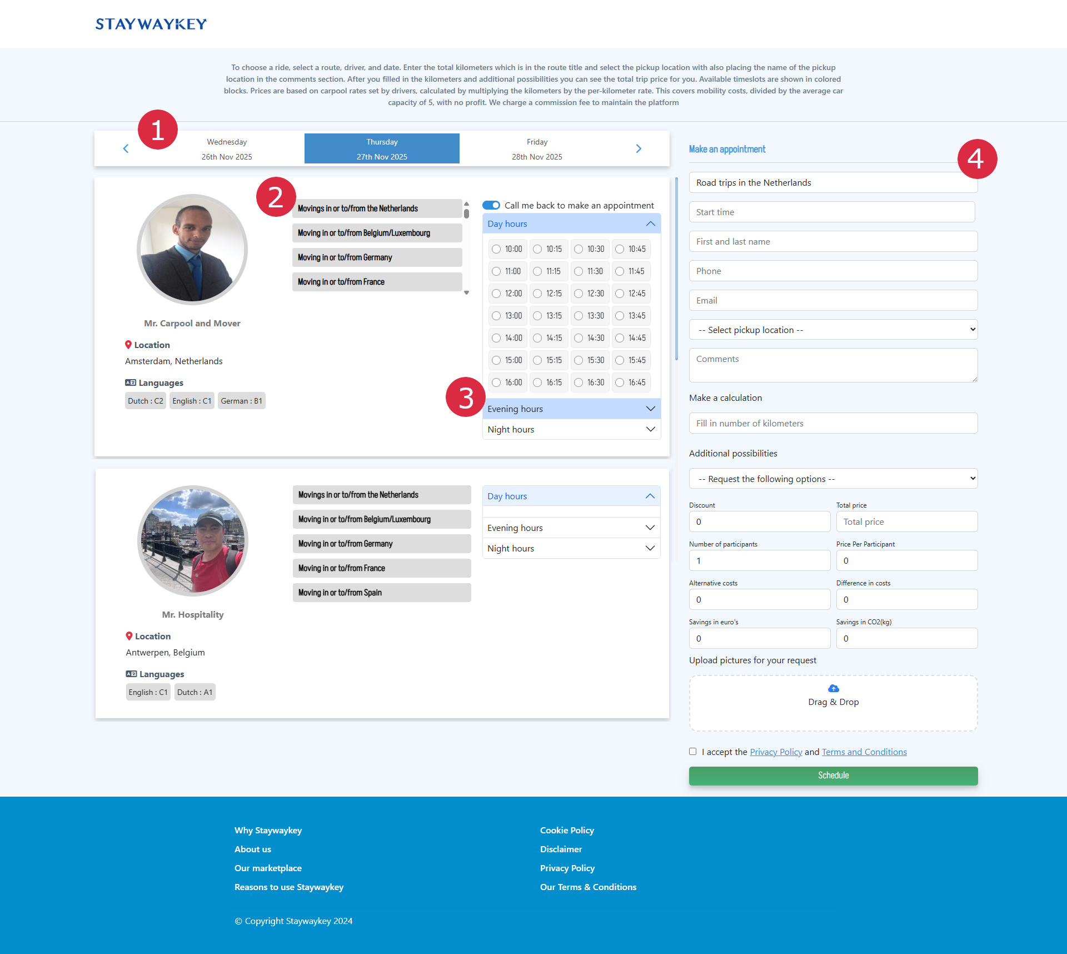
Task: Open Request the following options dropdown
Action: (x=833, y=479)
